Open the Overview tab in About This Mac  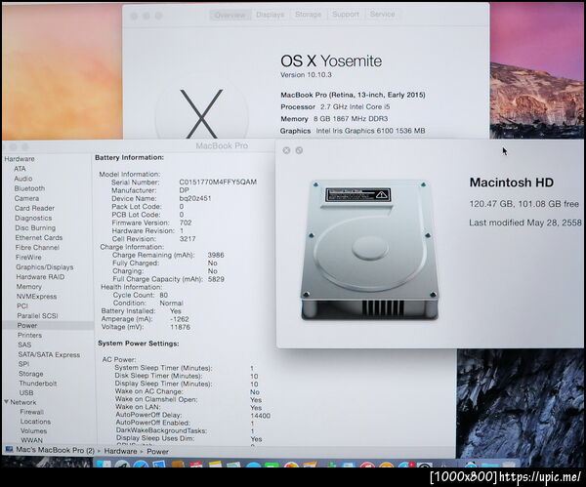(x=230, y=15)
